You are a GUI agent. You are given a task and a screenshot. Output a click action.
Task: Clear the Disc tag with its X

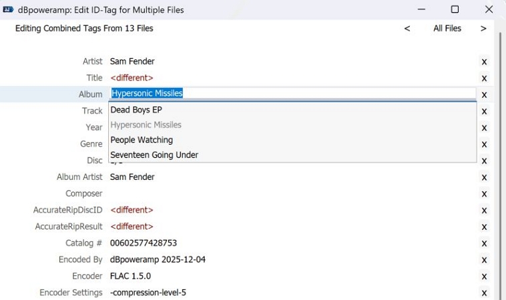tap(484, 161)
